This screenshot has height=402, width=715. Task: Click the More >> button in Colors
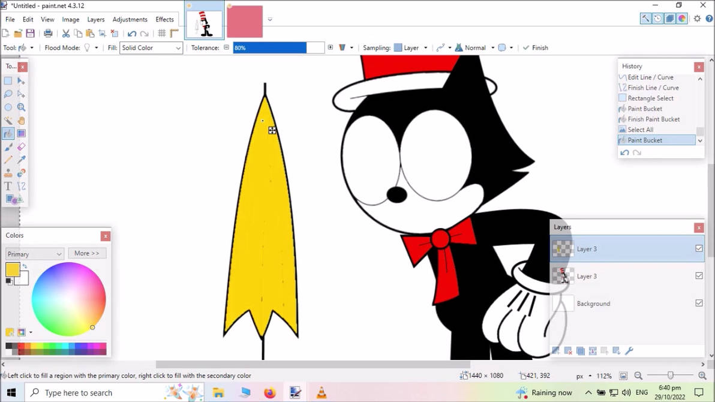(86, 253)
